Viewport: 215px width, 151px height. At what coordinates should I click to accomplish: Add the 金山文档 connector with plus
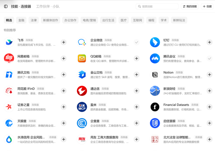tap(137, 75)
